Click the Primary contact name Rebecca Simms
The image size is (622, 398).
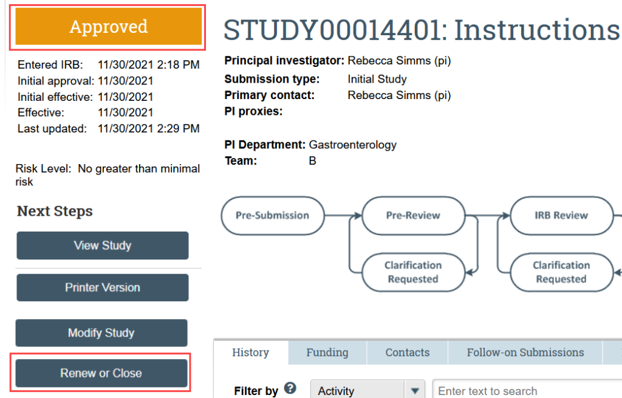coord(398,95)
